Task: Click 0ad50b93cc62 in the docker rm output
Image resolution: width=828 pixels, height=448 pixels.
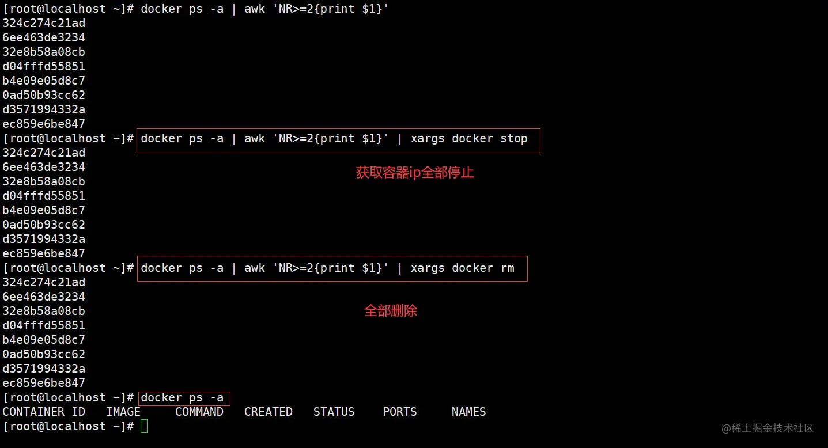Action: [44, 354]
